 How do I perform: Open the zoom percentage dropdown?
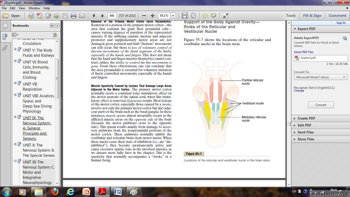click(173, 16)
